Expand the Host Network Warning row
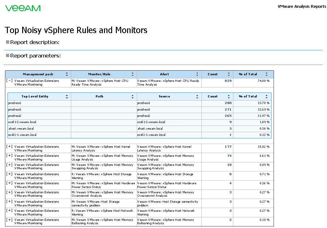Screen dimensions: 327x228 (9, 211)
